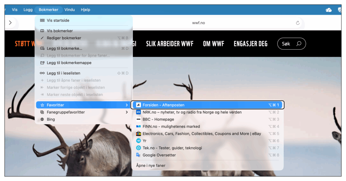The width and height of the screenshot is (346, 181).
Task: Close the Bokmerker menu in menu bar
Action: click(x=49, y=10)
